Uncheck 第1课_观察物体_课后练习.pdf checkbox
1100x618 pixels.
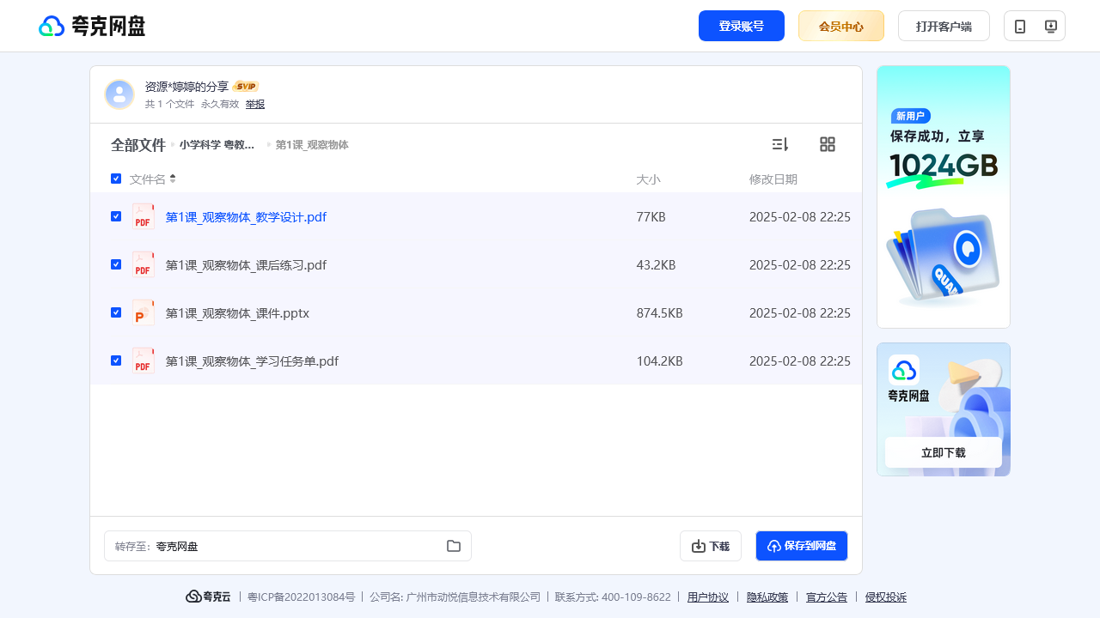pyautogui.click(x=116, y=264)
